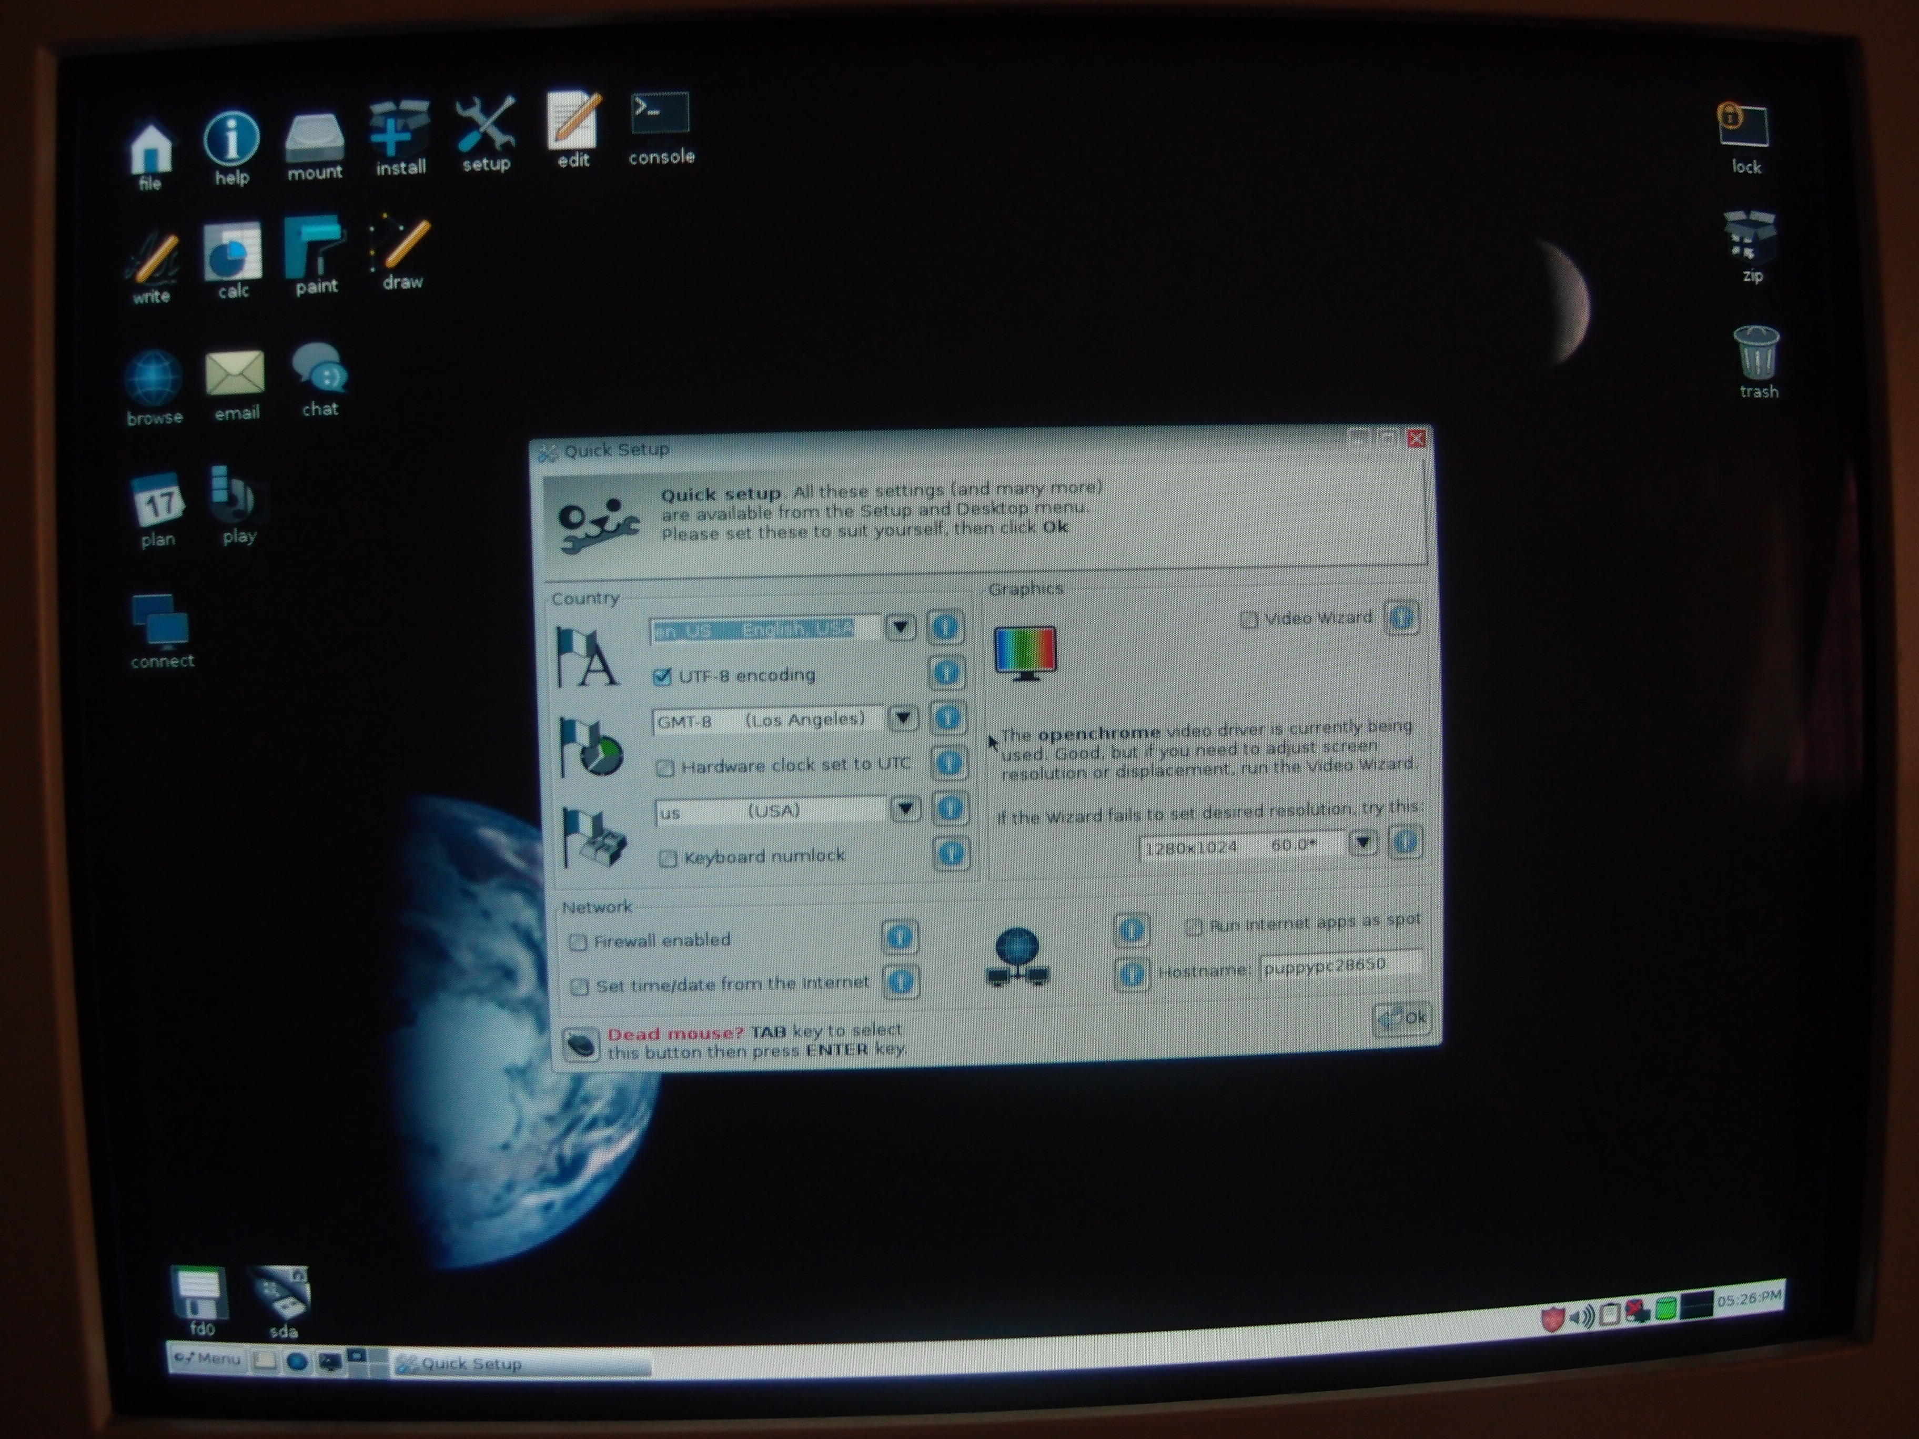Enable Hardware clock set to UTC

[664, 768]
